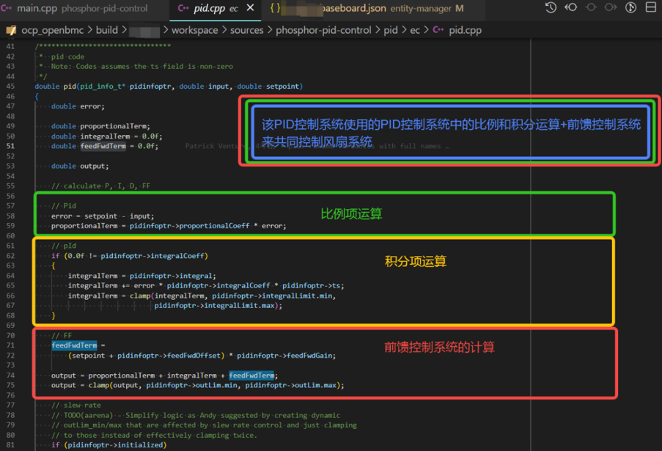
Task: Click the JSON braces icon on baseboard.json tab
Action: 275,8
